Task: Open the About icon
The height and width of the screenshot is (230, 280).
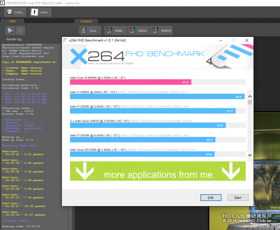Action: click(40, 12)
